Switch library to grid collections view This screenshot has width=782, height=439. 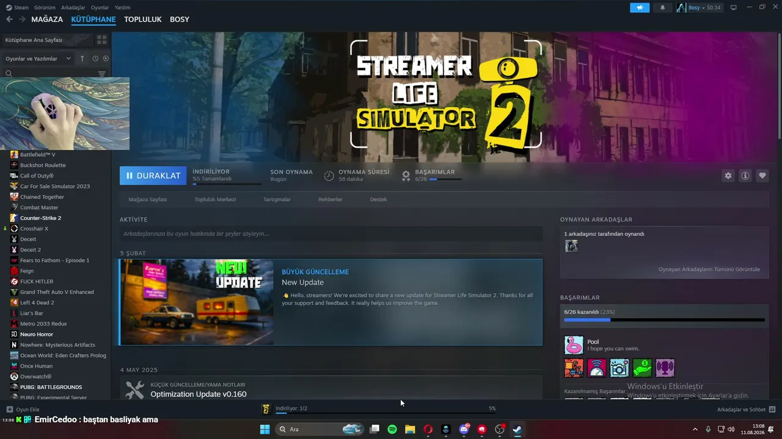click(101, 40)
